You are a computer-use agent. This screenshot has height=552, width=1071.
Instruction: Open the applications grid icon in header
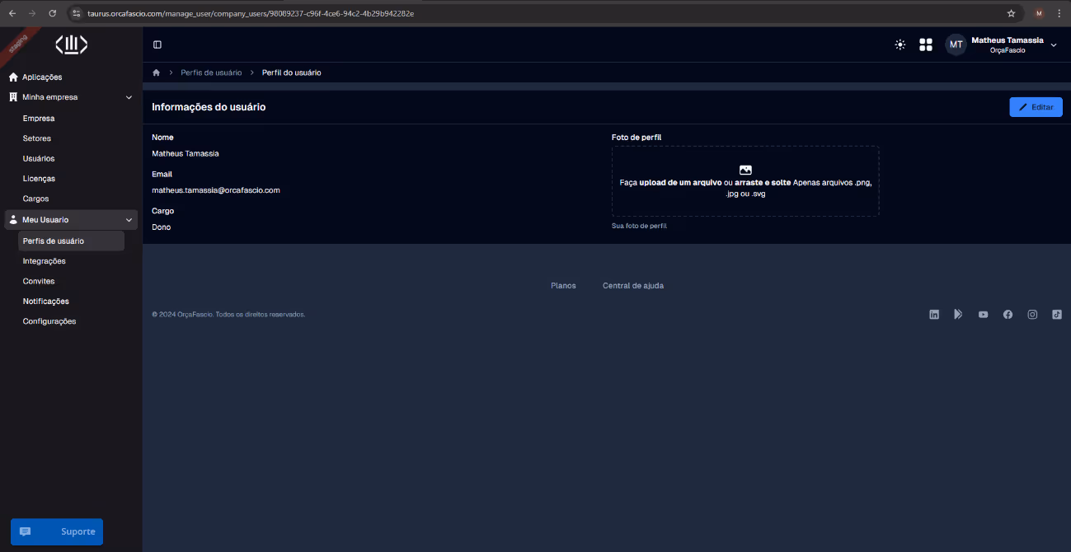[926, 44]
